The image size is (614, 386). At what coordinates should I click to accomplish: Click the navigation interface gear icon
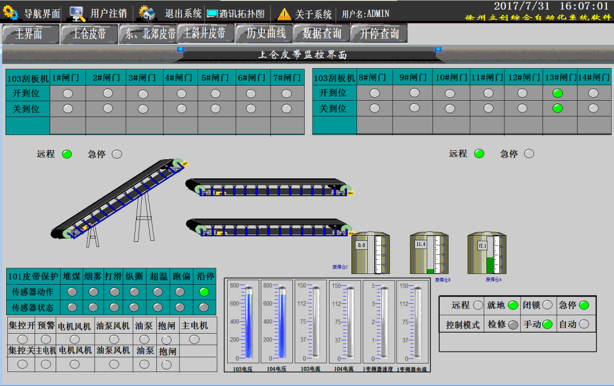[11, 12]
